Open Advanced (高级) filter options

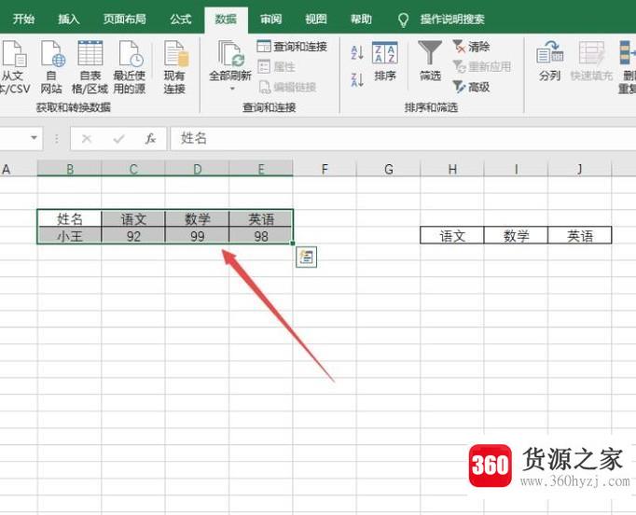coord(471,87)
